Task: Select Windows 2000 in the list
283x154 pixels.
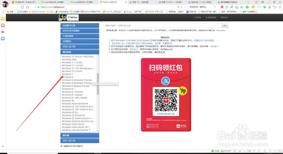Action: pos(69,60)
